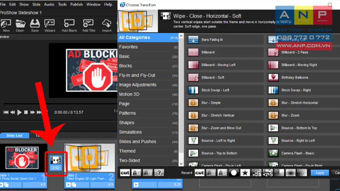340x191 pixels.
Task: Click the Open toolbar icon
Action: click(20, 25)
